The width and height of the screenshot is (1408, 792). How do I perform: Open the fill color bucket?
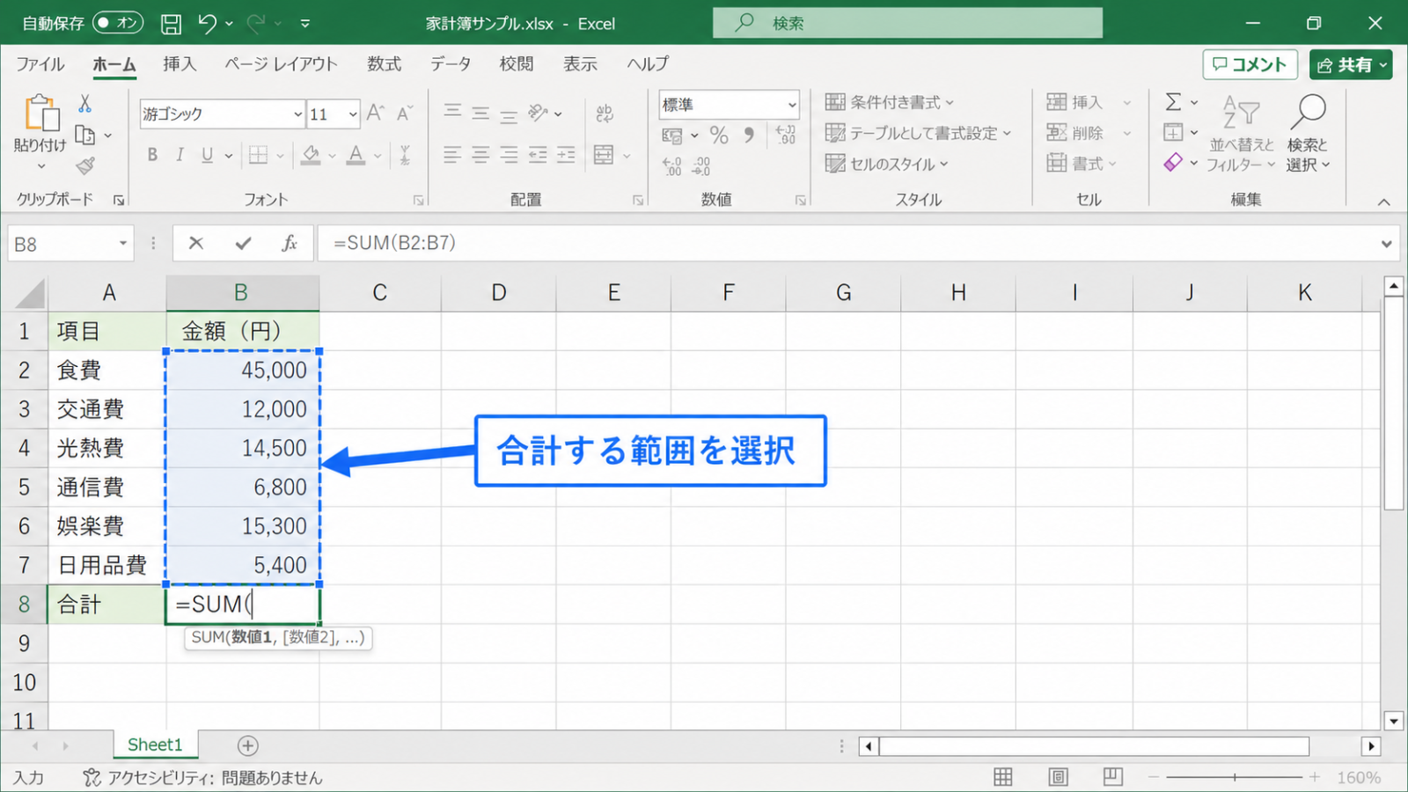tap(311, 156)
